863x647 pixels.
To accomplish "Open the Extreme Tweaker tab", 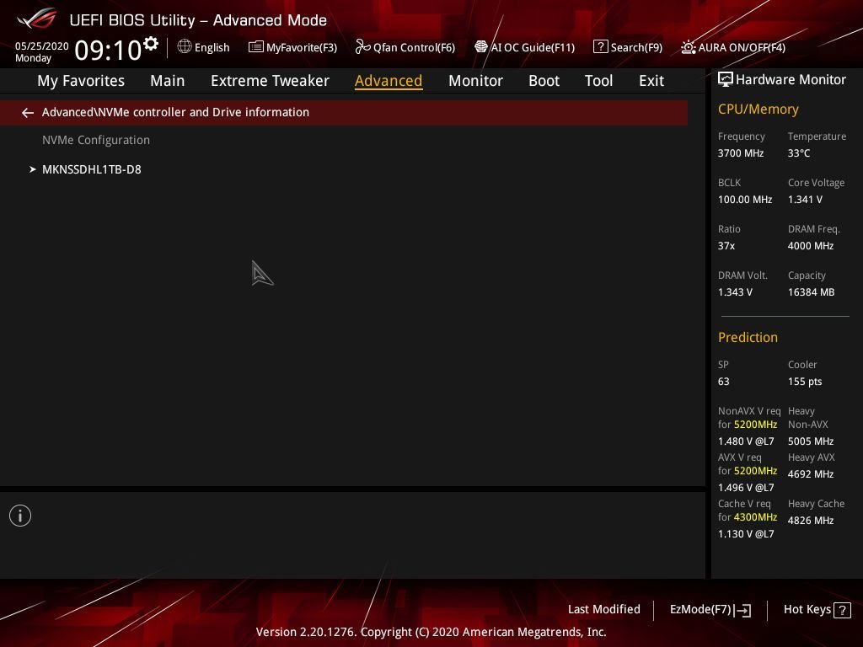I will point(270,81).
